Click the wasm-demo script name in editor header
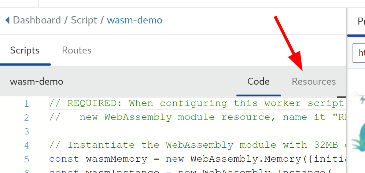 coord(37,81)
